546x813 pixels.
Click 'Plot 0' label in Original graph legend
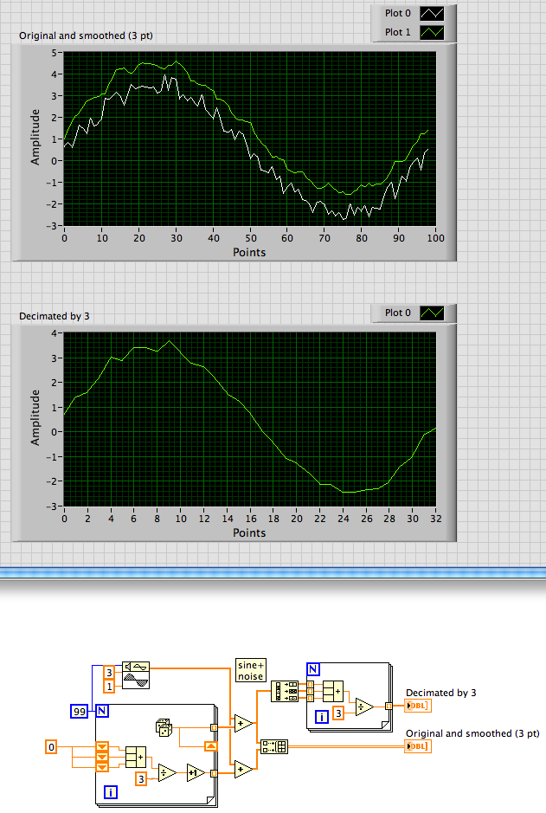pos(397,14)
